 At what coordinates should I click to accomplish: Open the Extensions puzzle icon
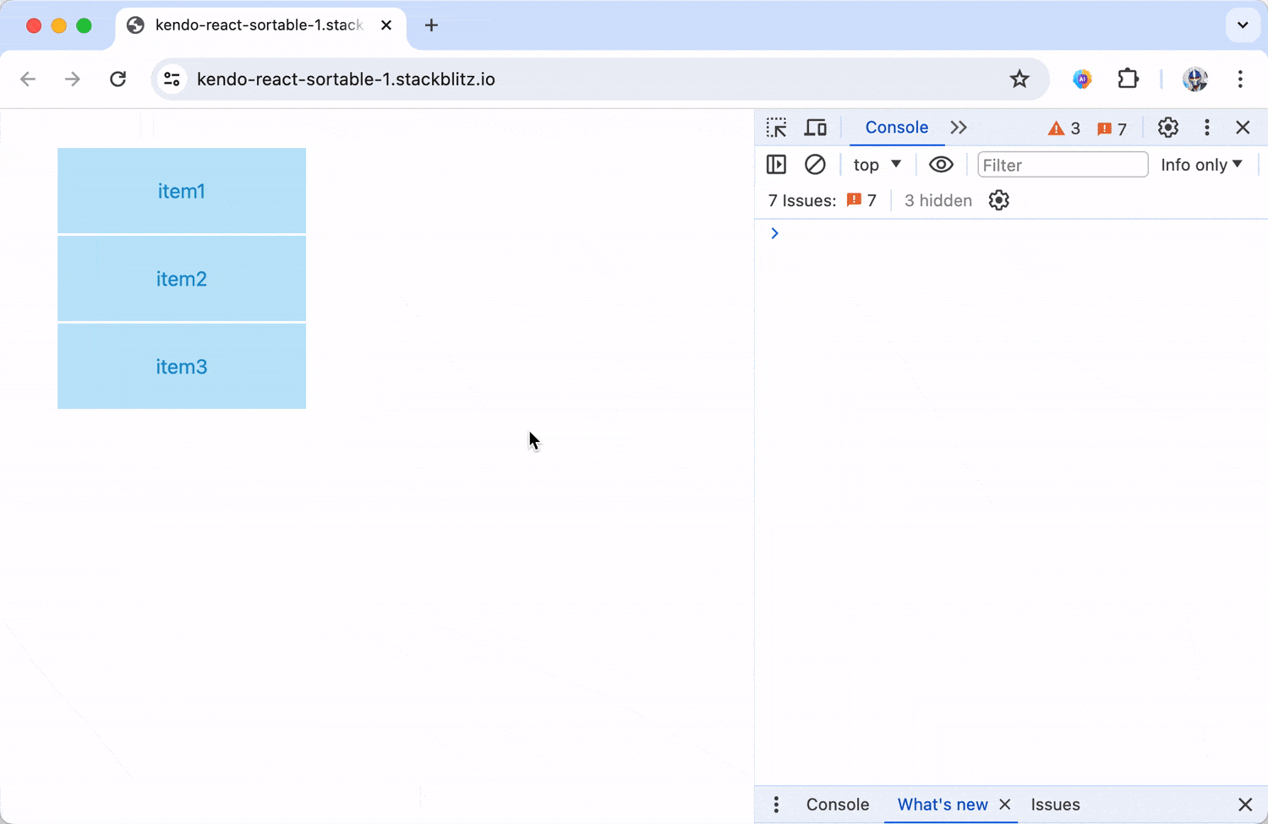coord(1128,79)
